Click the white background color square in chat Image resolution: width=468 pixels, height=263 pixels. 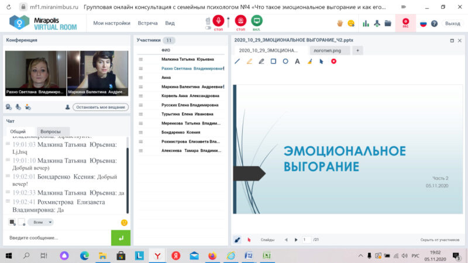pyautogui.click(x=22, y=222)
